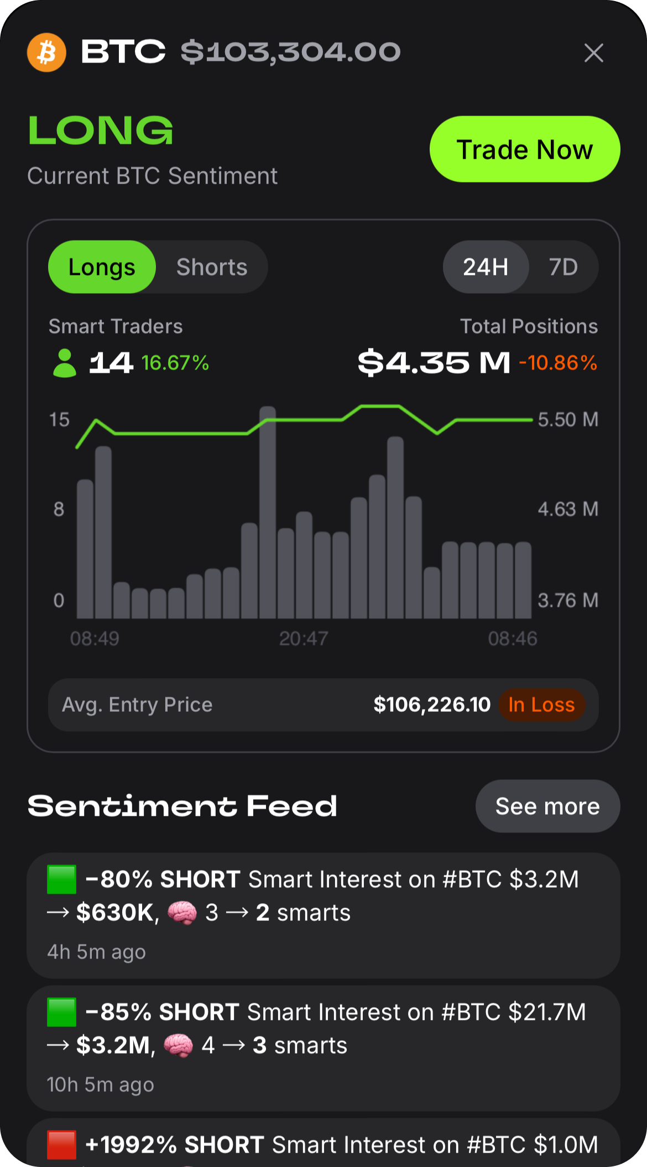
Task: Tap the red square on the +1992% SHORT post
Action: tap(61, 1144)
